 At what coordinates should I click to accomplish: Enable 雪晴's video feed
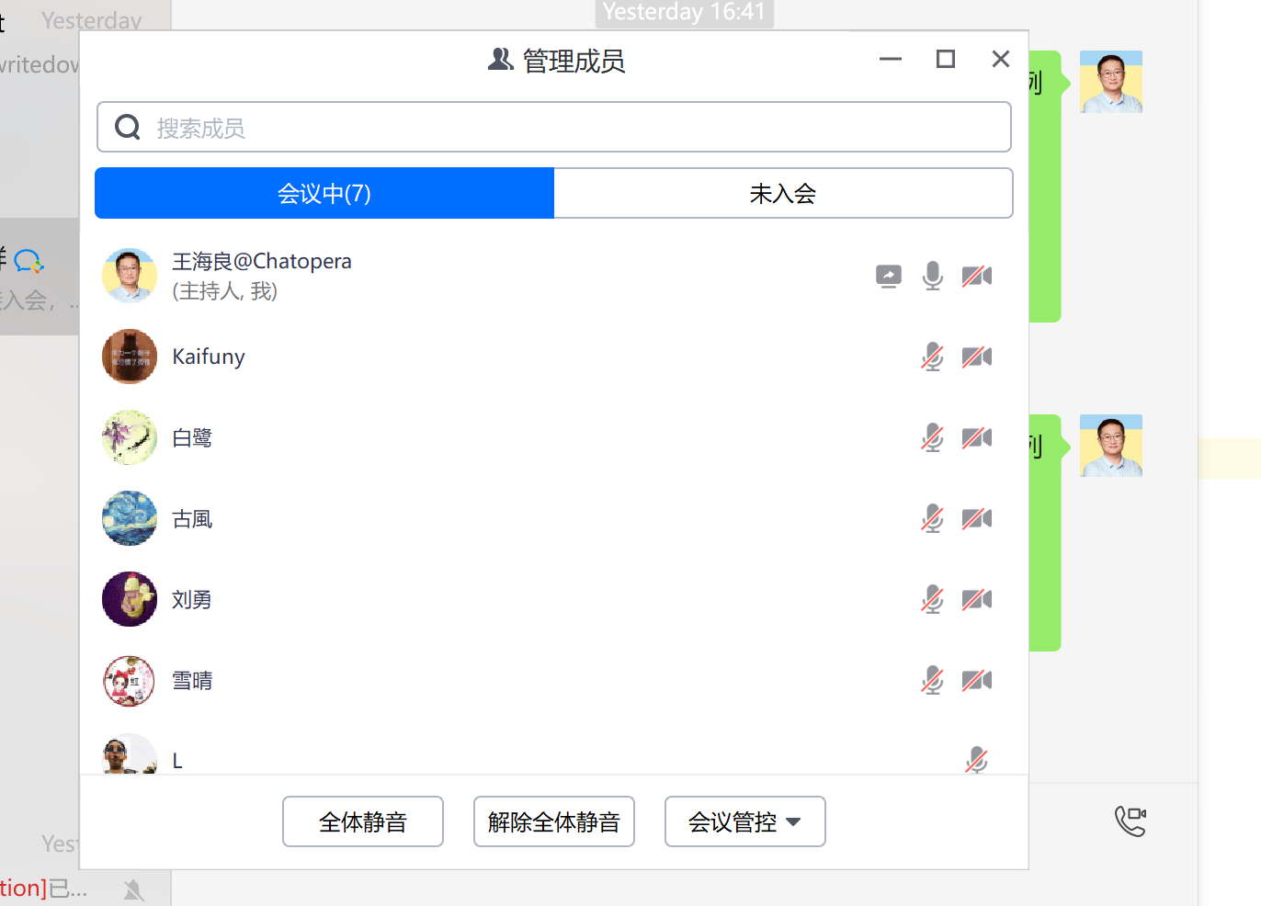(x=976, y=680)
